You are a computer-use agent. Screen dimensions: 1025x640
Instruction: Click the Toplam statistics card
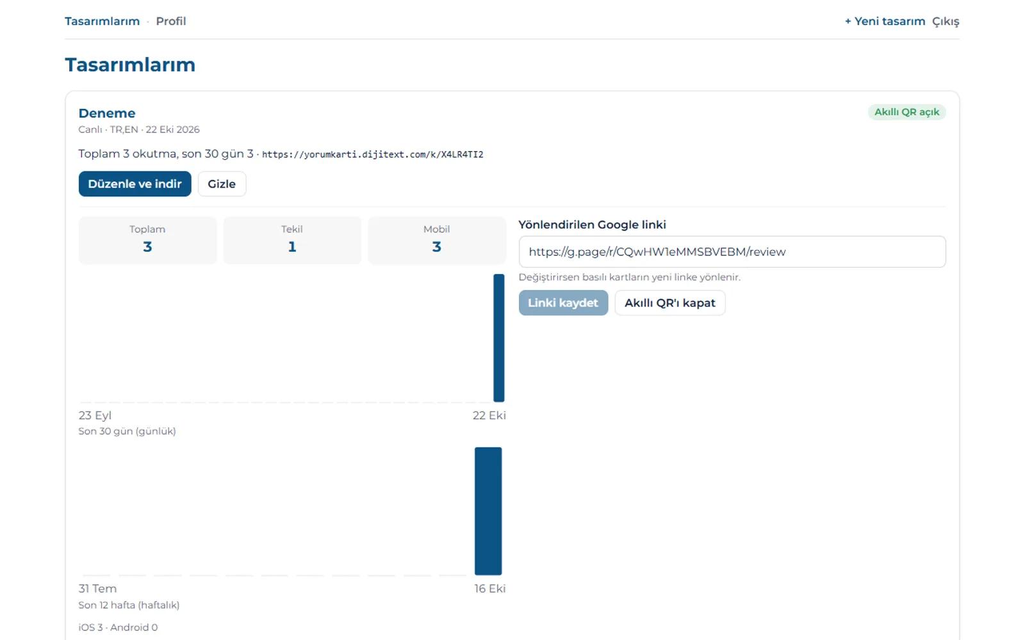(147, 240)
